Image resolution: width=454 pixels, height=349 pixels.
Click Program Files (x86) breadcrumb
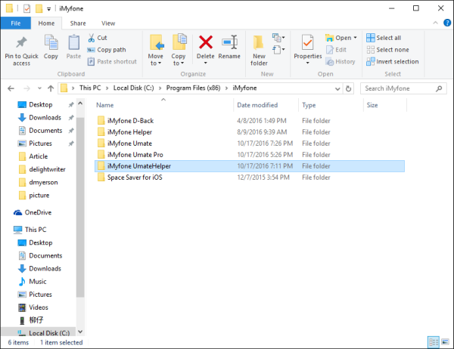tap(193, 88)
